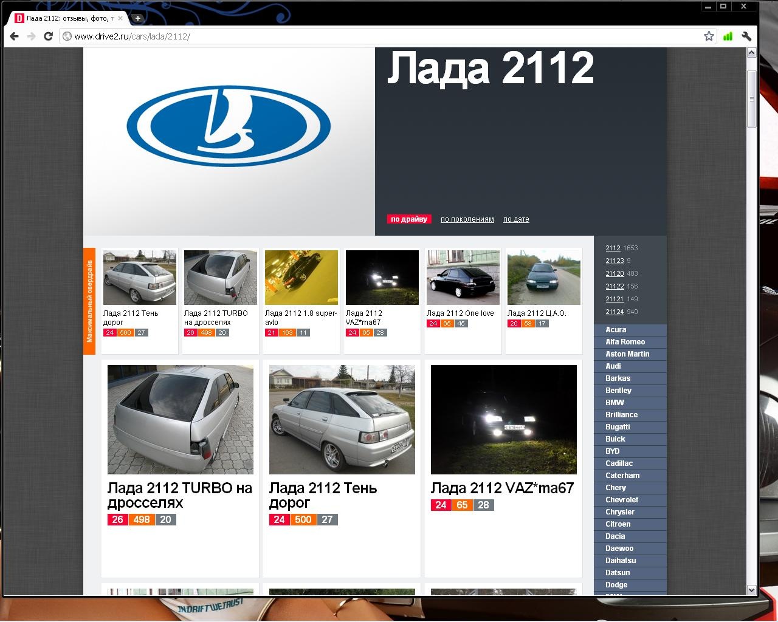Click large heading link 'Лада 2112 TURBO на дросселях'
Viewport: 778px width, 622px height.
[180, 496]
